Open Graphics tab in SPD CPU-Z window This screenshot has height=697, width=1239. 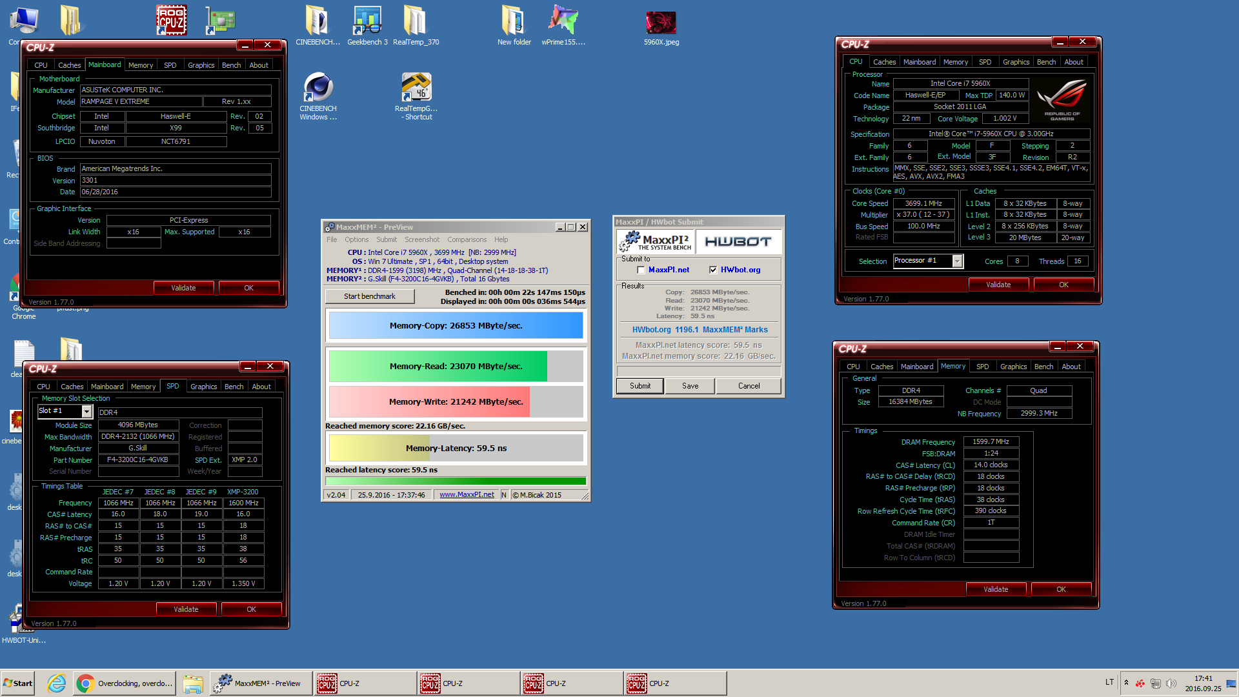(203, 387)
